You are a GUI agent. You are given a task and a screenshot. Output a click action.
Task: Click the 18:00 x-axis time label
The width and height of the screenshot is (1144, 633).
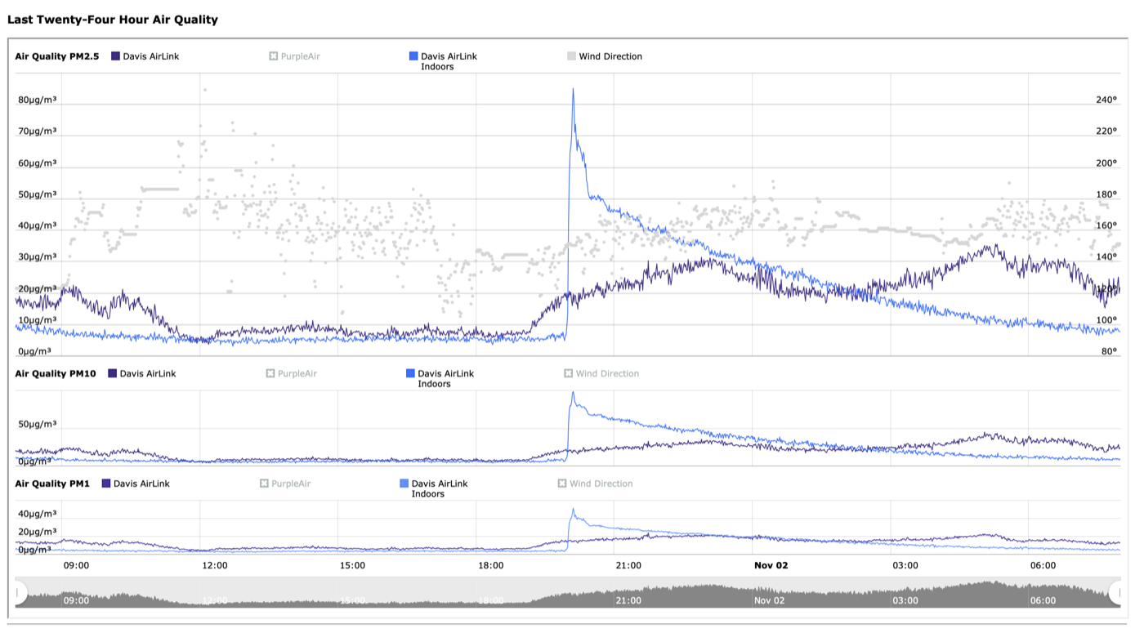tap(490, 565)
